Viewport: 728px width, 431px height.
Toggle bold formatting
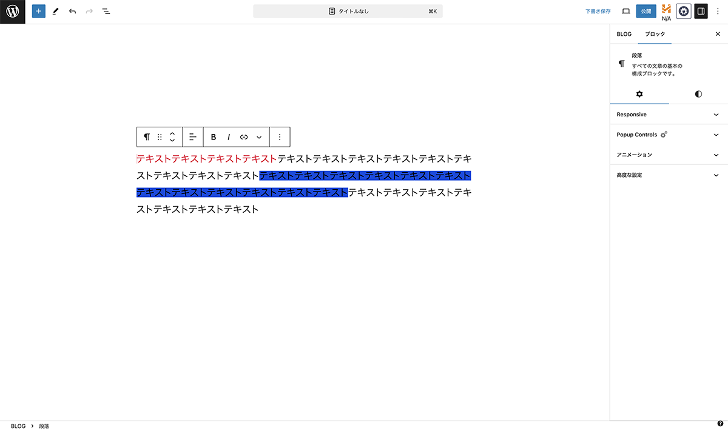pyautogui.click(x=214, y=137)
